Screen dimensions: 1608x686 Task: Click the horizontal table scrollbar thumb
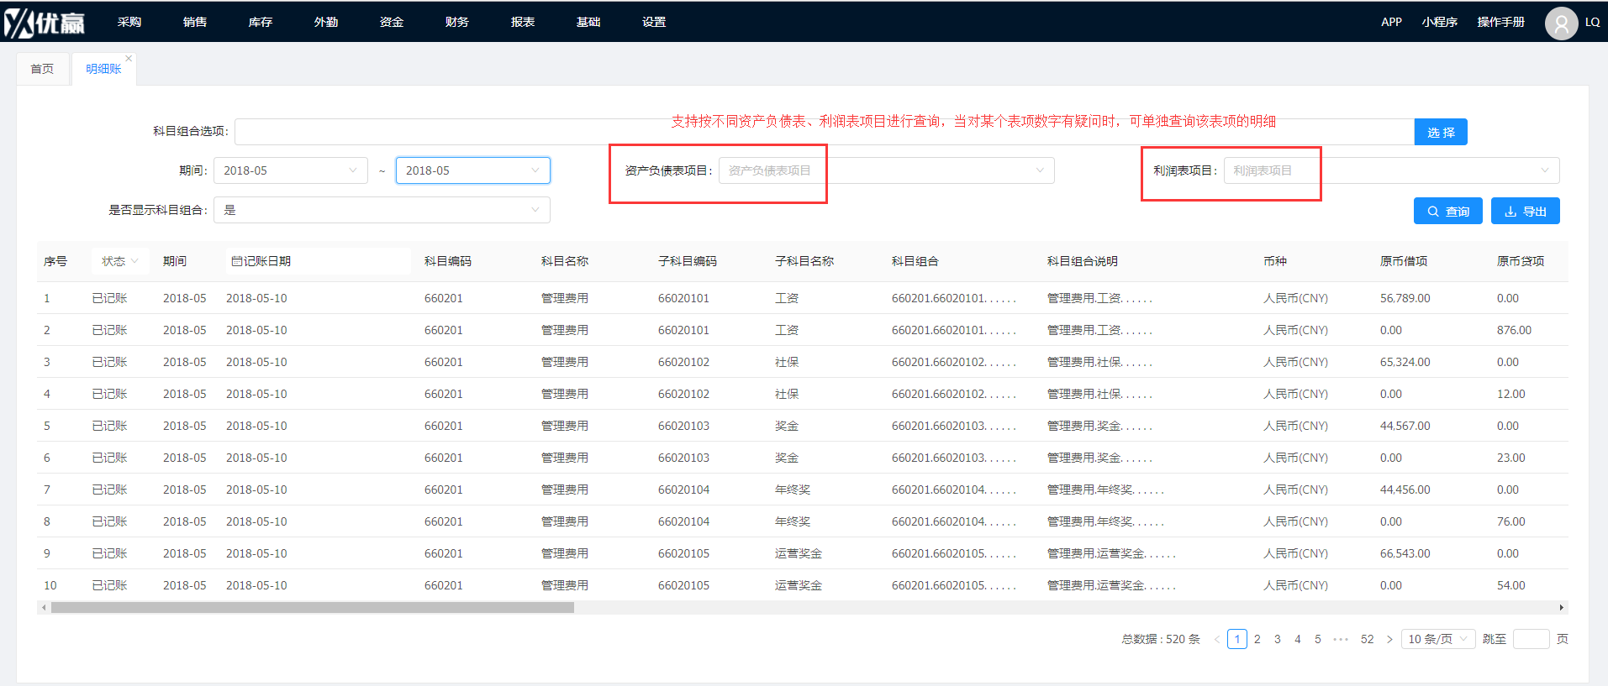313,607
